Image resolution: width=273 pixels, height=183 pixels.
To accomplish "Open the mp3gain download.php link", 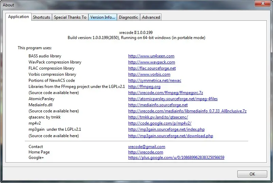I will [171, 136].
